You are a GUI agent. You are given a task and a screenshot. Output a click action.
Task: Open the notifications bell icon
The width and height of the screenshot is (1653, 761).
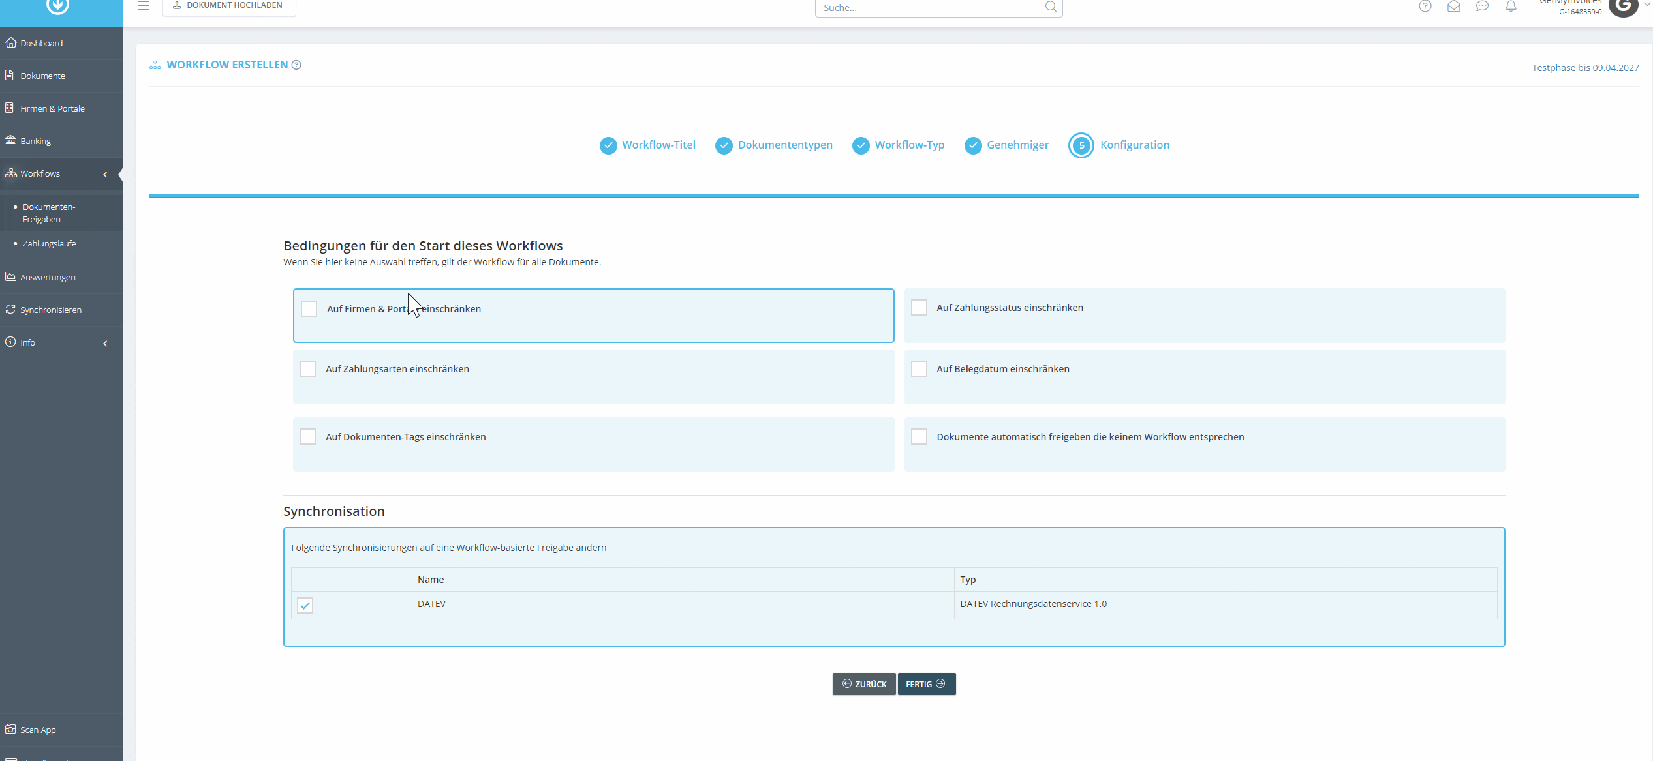1511,7
